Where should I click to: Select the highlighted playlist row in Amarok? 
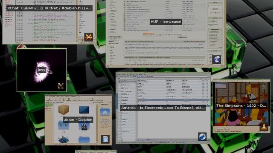pyautogui.click(x=174, y=100)
